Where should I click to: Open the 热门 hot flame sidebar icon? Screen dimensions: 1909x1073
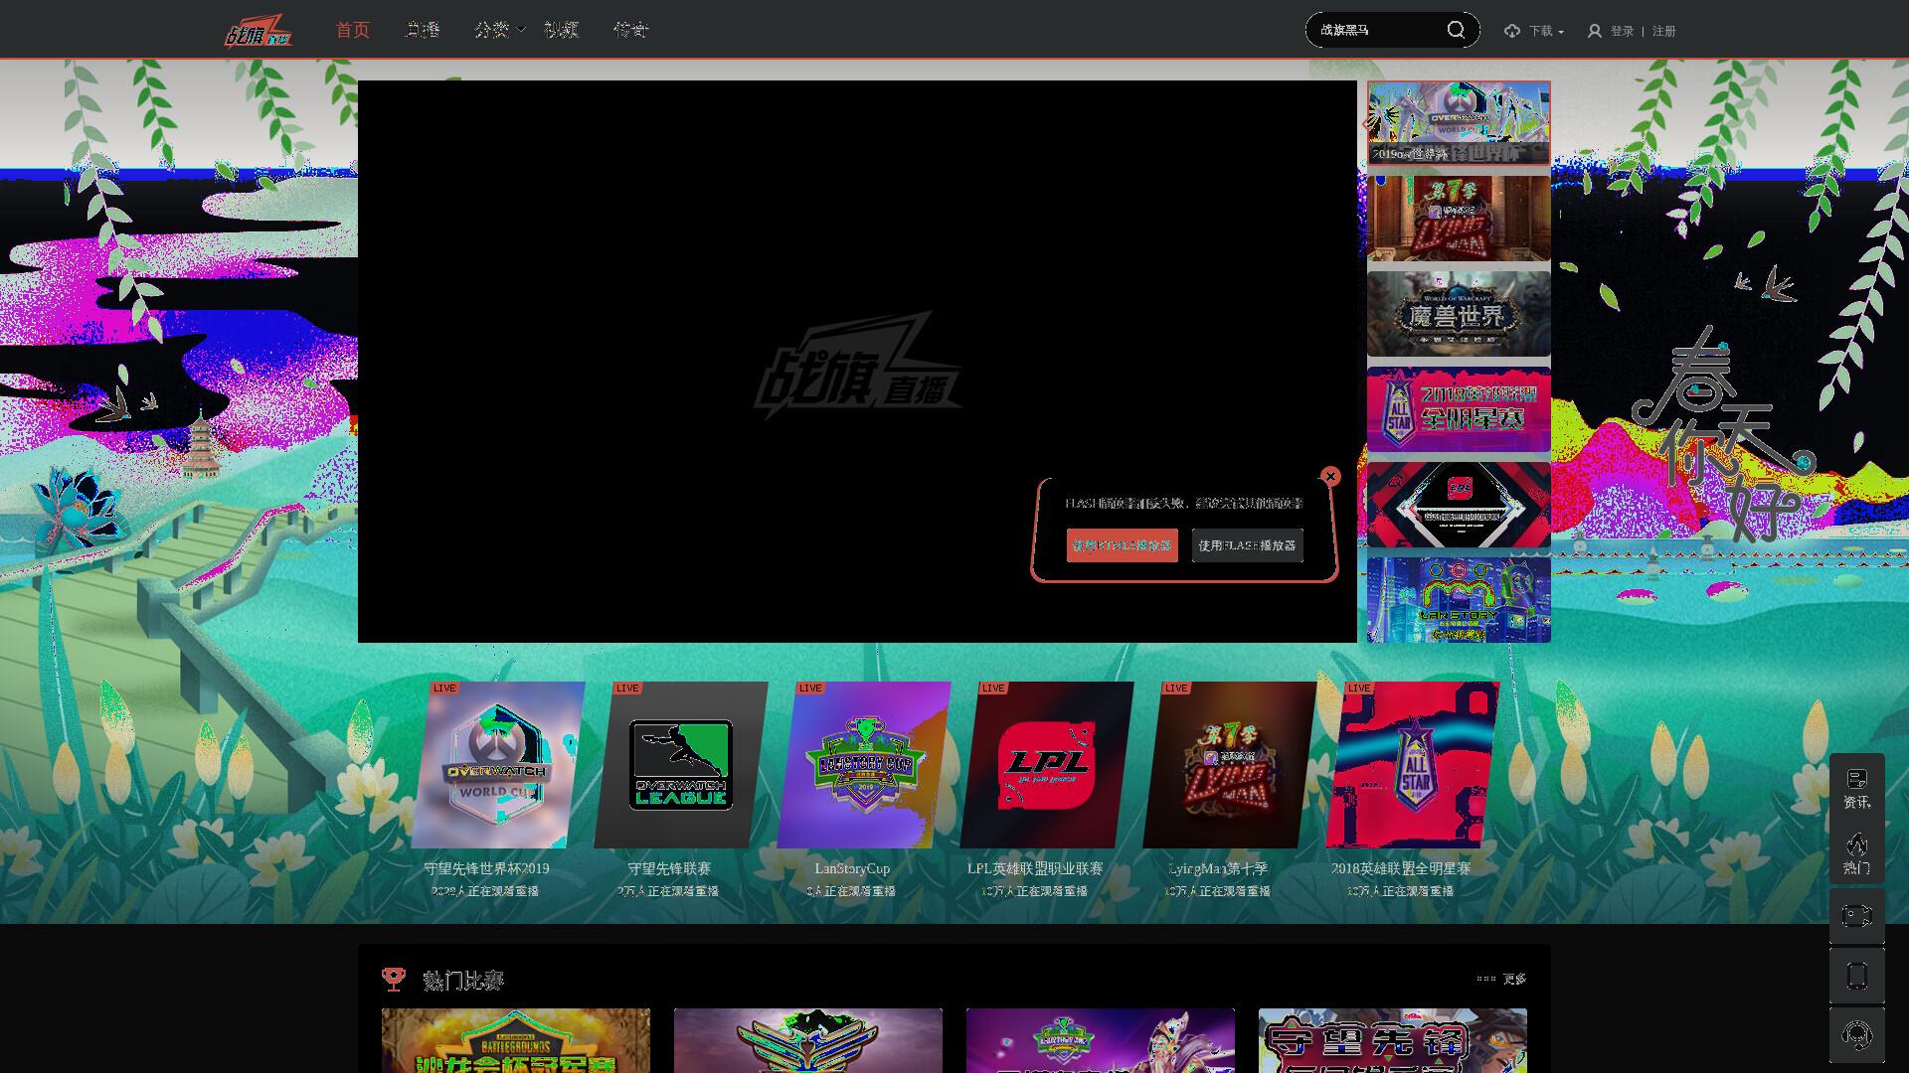click(x=1856, y=854)
